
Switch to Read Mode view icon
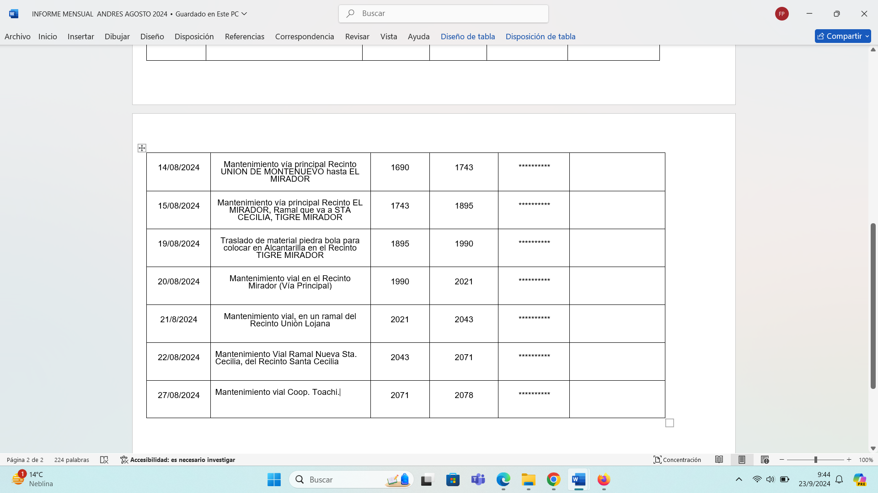719,460
